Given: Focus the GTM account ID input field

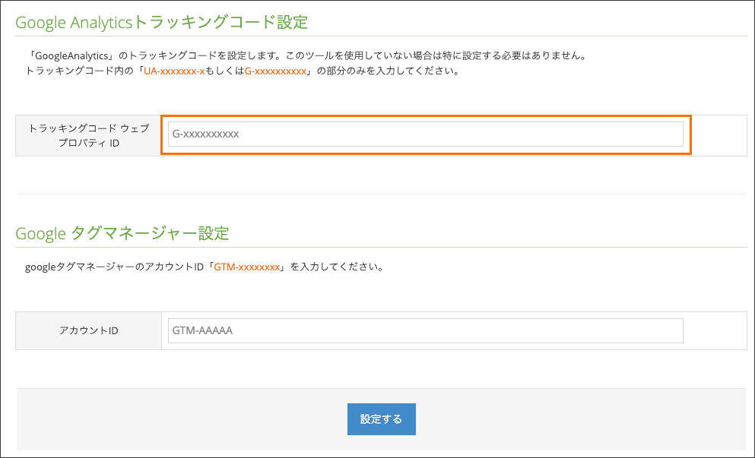Looking at the screenshot, I should [426, 330].
